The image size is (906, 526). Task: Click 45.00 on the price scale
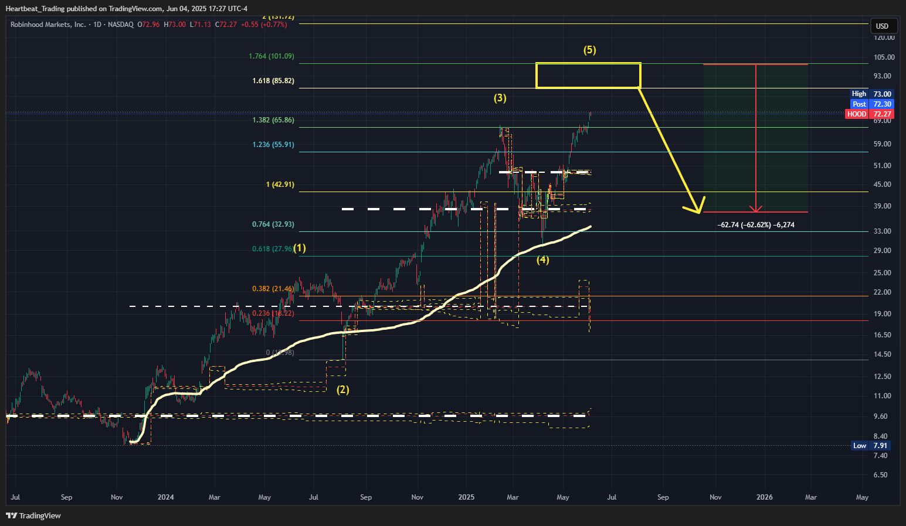tap(883, 185)
